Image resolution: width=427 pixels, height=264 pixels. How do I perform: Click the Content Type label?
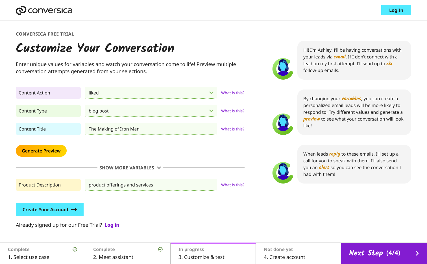(48, 111)
